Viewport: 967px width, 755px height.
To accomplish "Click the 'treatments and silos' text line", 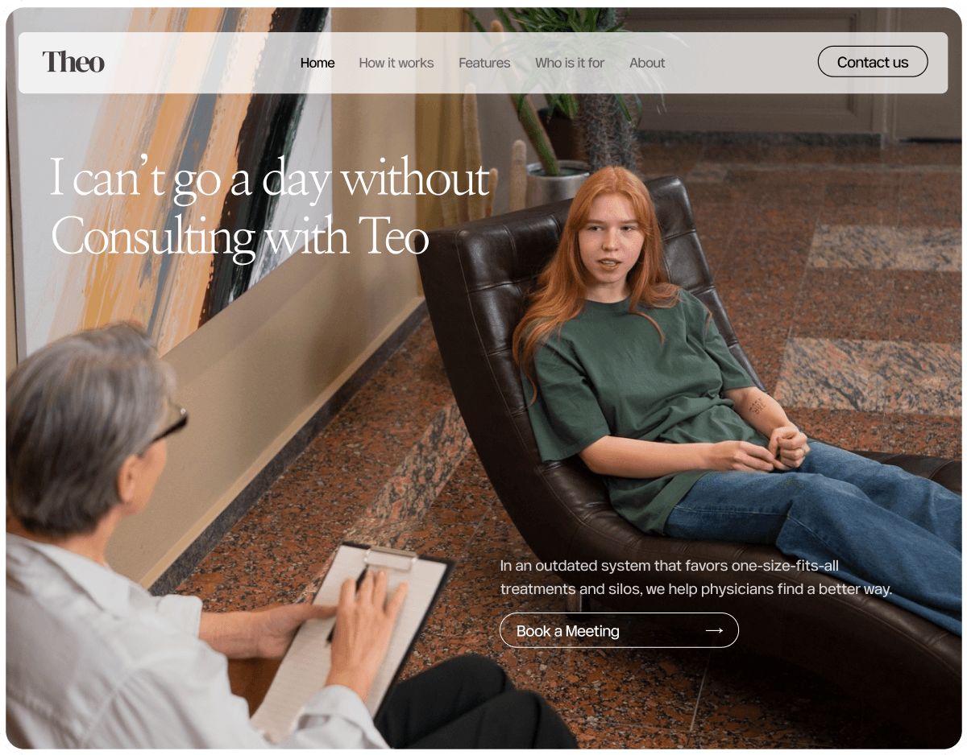I will [x=696, y=589].
